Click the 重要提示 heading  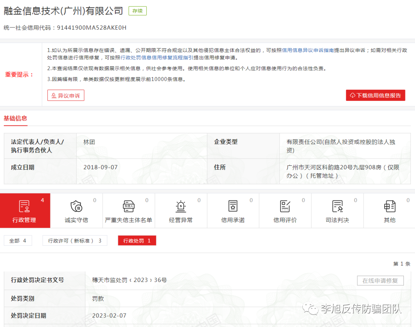[20, 75]
